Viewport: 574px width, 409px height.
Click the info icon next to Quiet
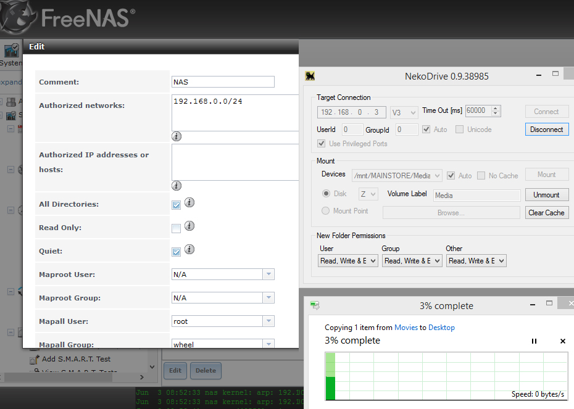coord(189,249)
